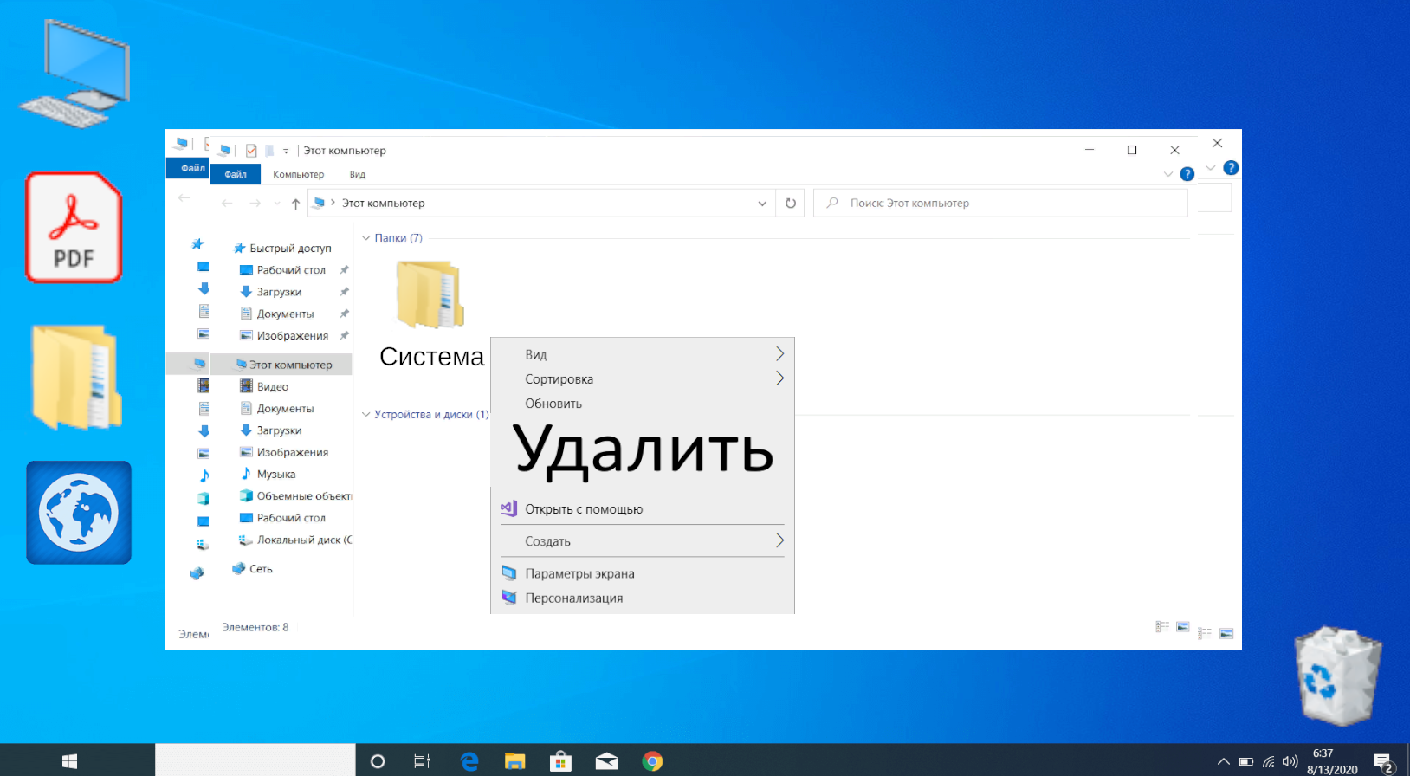Go back in Explorer navigation
The image size is (1410, 776).
227,204
